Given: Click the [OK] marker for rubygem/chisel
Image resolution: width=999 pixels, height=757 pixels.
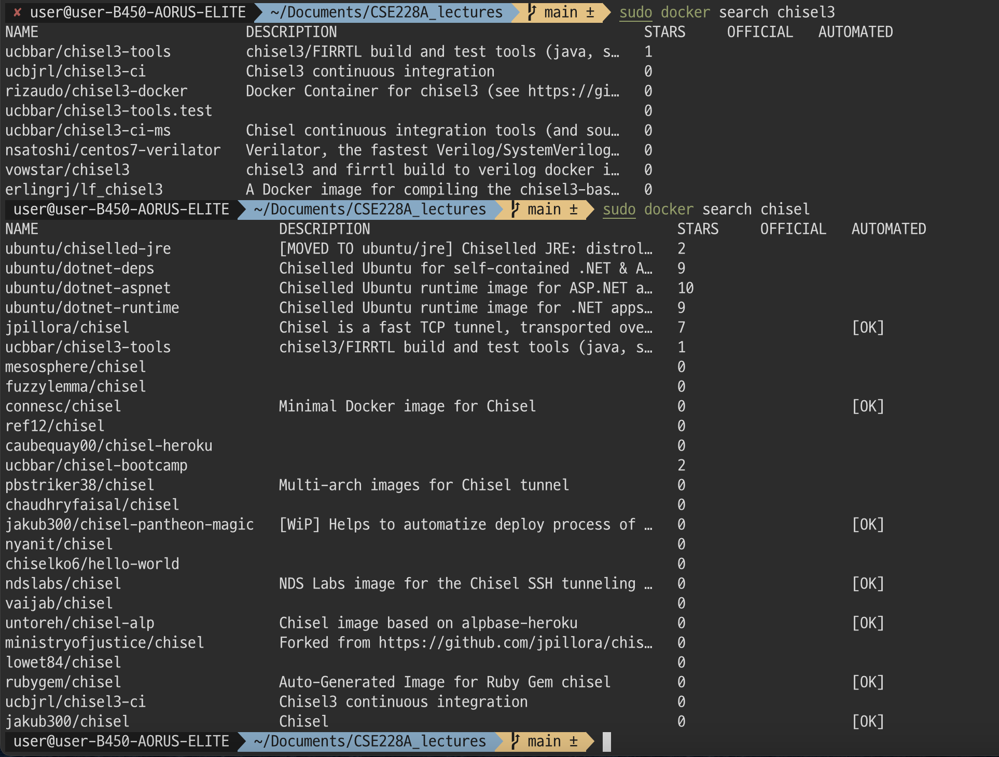Looking at the screenshot, I should (868, 682).
